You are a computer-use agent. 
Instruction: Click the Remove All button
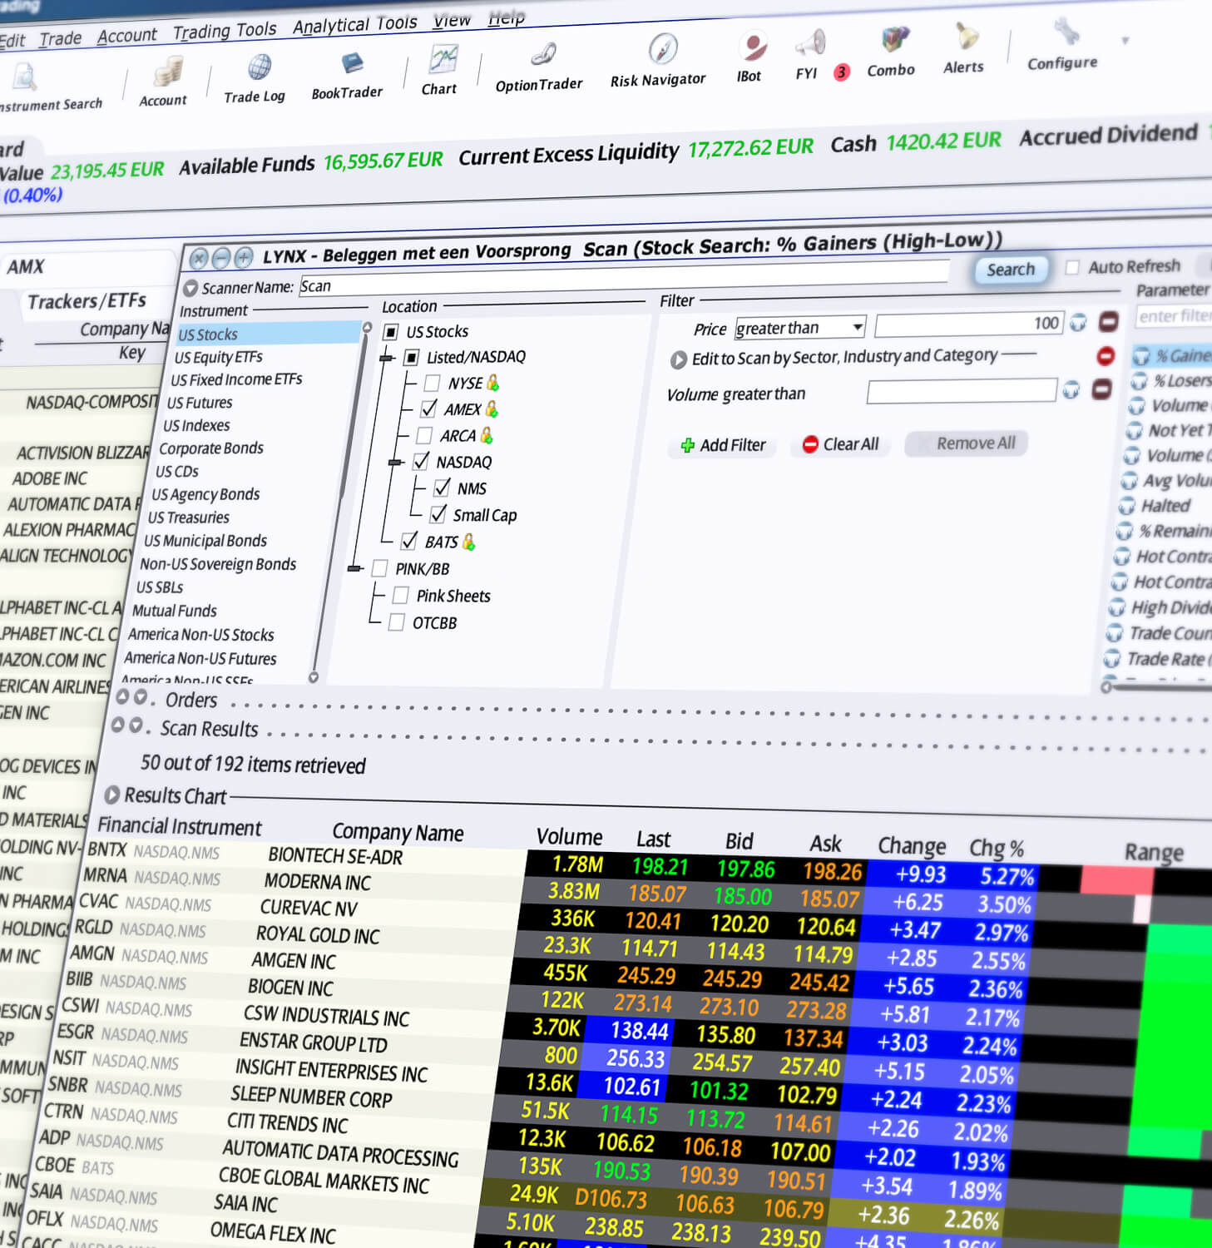pyautogui.click(x=967, y=443)
